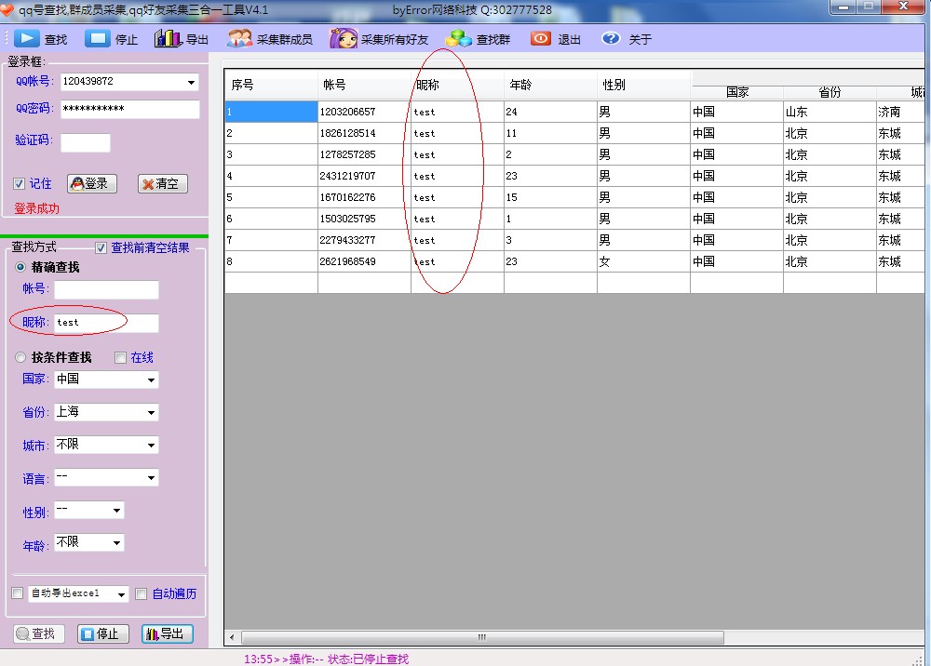Click the scrollbar left arrow under the table
This screenshot has height=666, width=931.
click(x=232, y=637)
